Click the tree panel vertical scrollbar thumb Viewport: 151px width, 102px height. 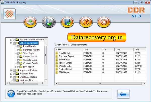coord(46,55)
